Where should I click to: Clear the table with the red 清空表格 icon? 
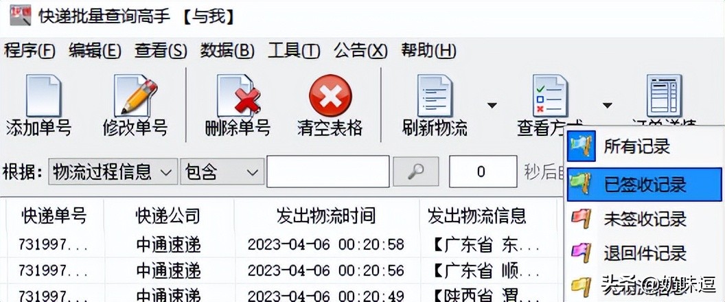coord(330,95)
